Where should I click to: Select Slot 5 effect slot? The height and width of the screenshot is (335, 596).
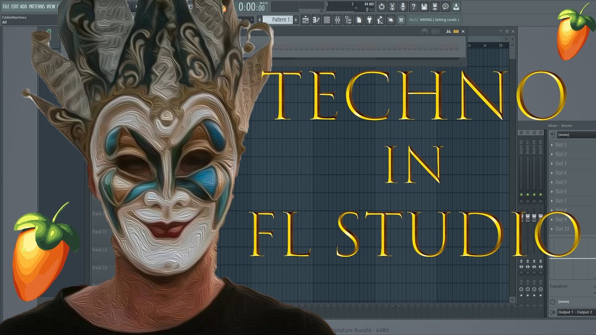coord(573,182)
